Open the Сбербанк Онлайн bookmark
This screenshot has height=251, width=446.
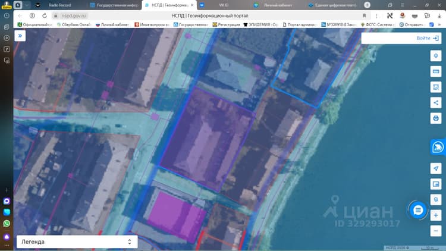click(x=73, y=25)
